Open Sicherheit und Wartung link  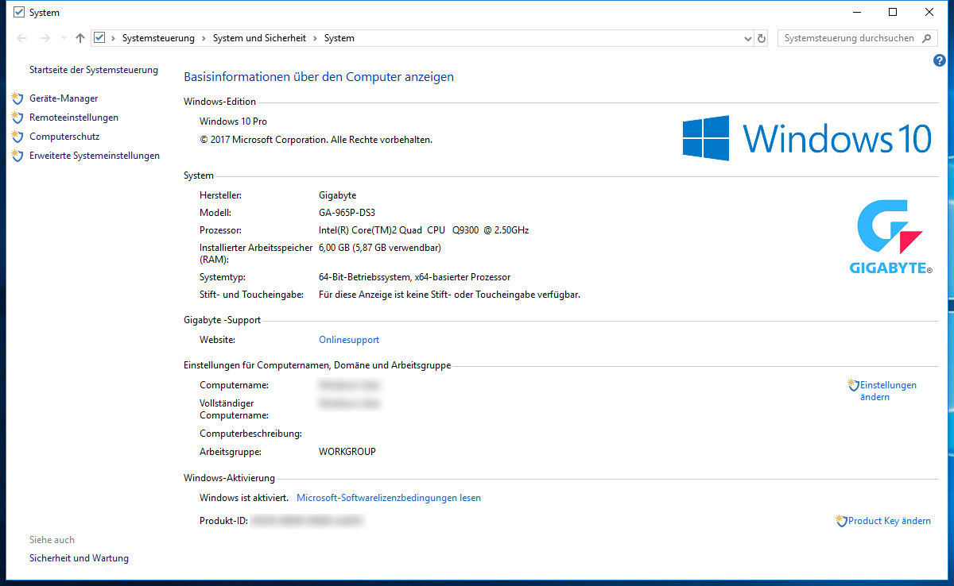click(x=79, y=558)
